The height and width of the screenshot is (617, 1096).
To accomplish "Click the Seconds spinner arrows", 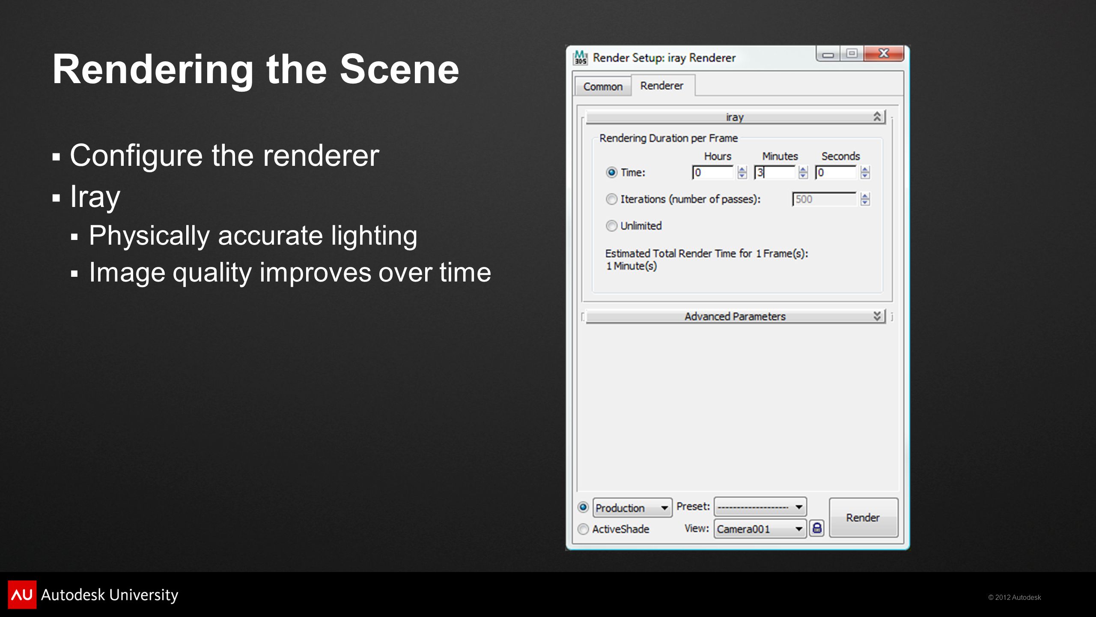I will pos(865,172).
